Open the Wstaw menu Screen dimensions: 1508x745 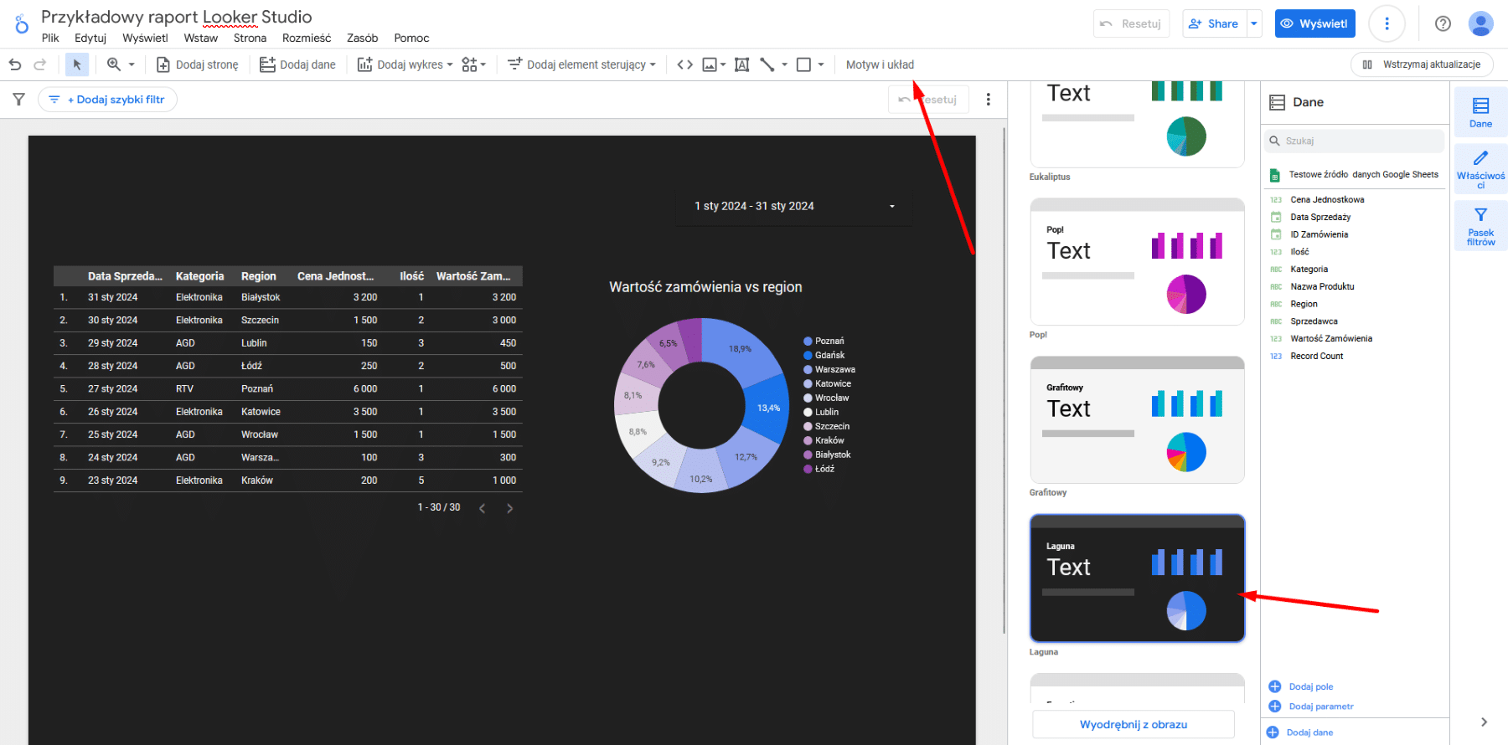click(x=201, y=38)
